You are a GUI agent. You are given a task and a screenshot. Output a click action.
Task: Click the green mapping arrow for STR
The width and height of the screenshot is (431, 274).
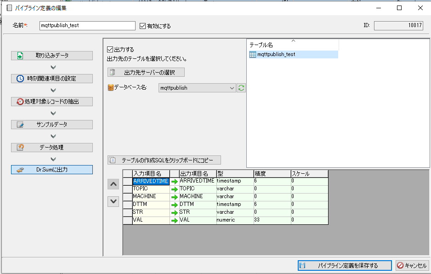tap(175, 213)
